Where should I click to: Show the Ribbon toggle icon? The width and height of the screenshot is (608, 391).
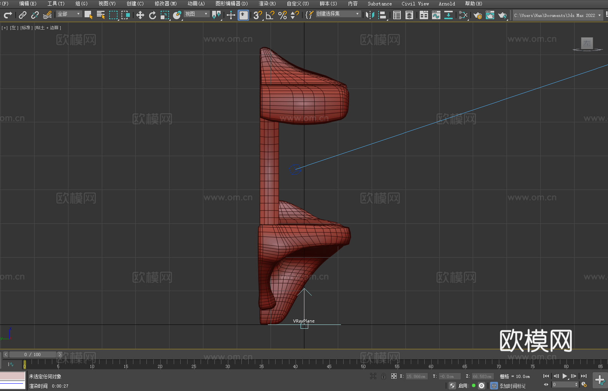point(424,15)
